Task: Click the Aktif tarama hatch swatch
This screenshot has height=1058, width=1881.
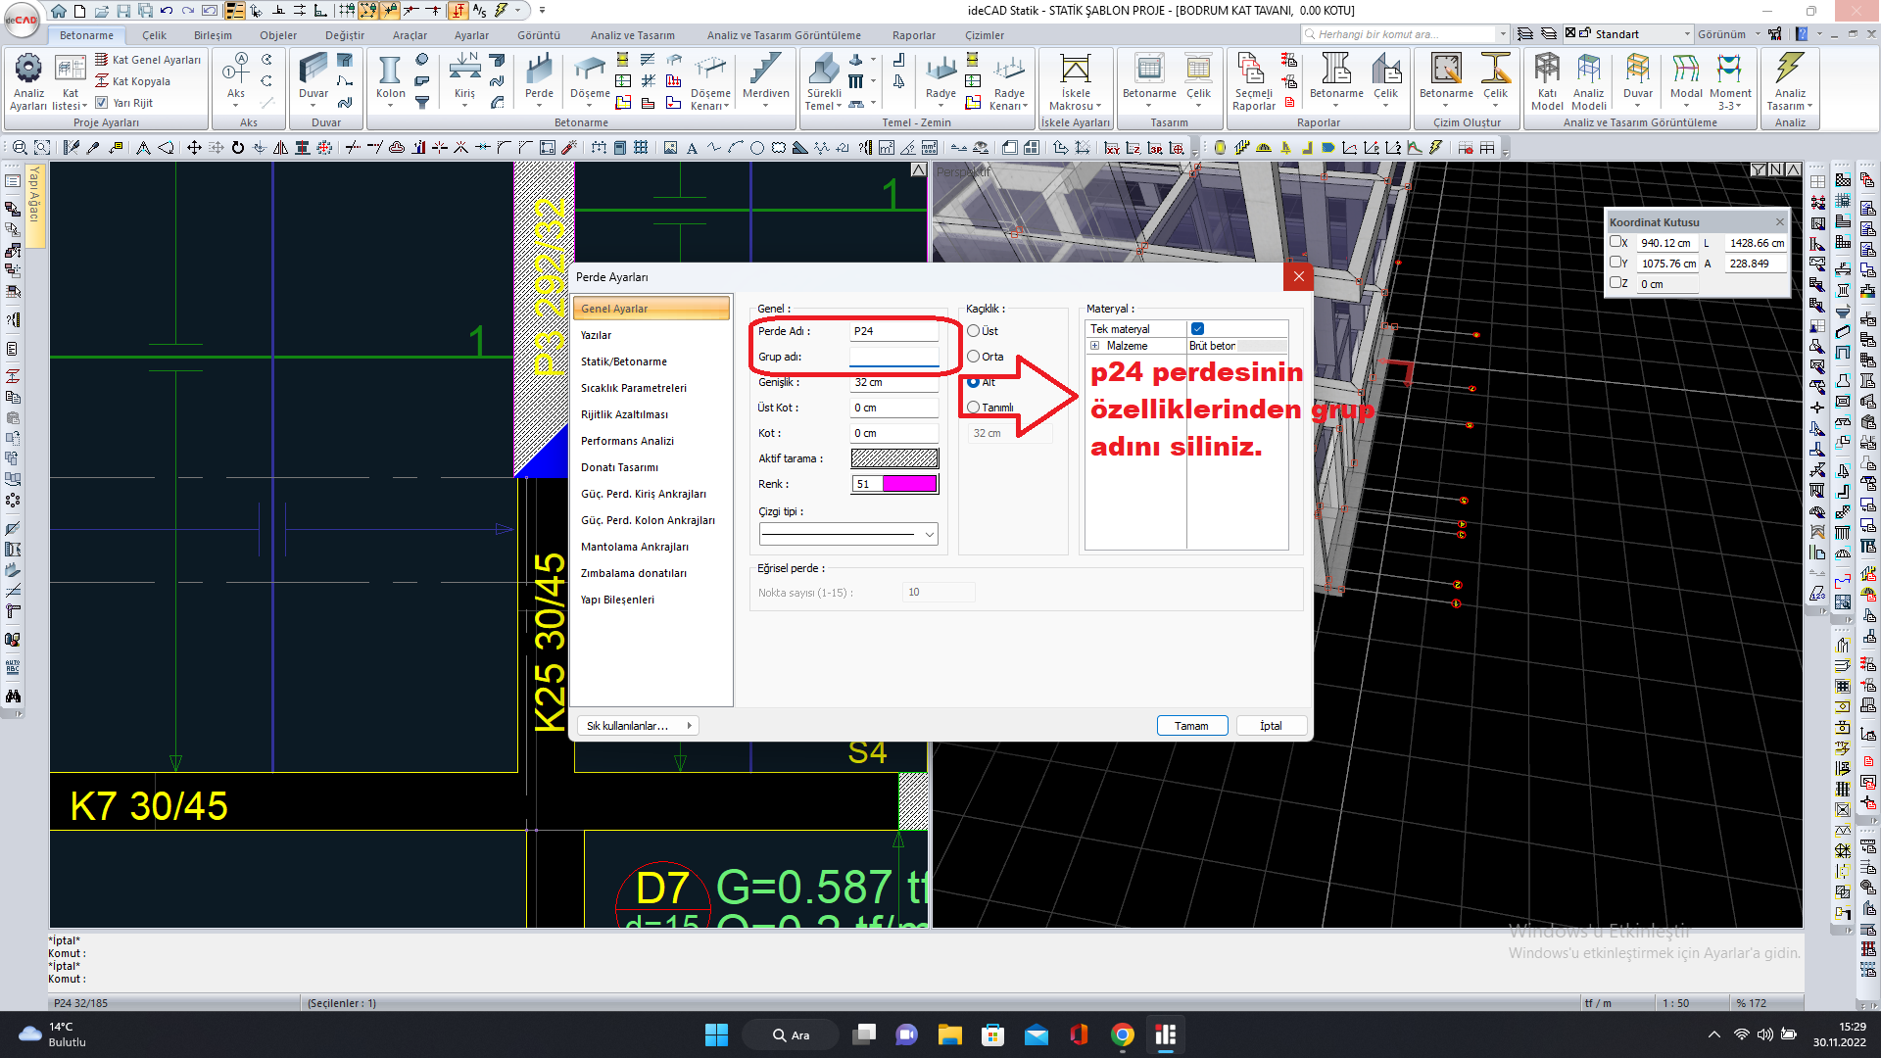Action: (x=894, y=458)
